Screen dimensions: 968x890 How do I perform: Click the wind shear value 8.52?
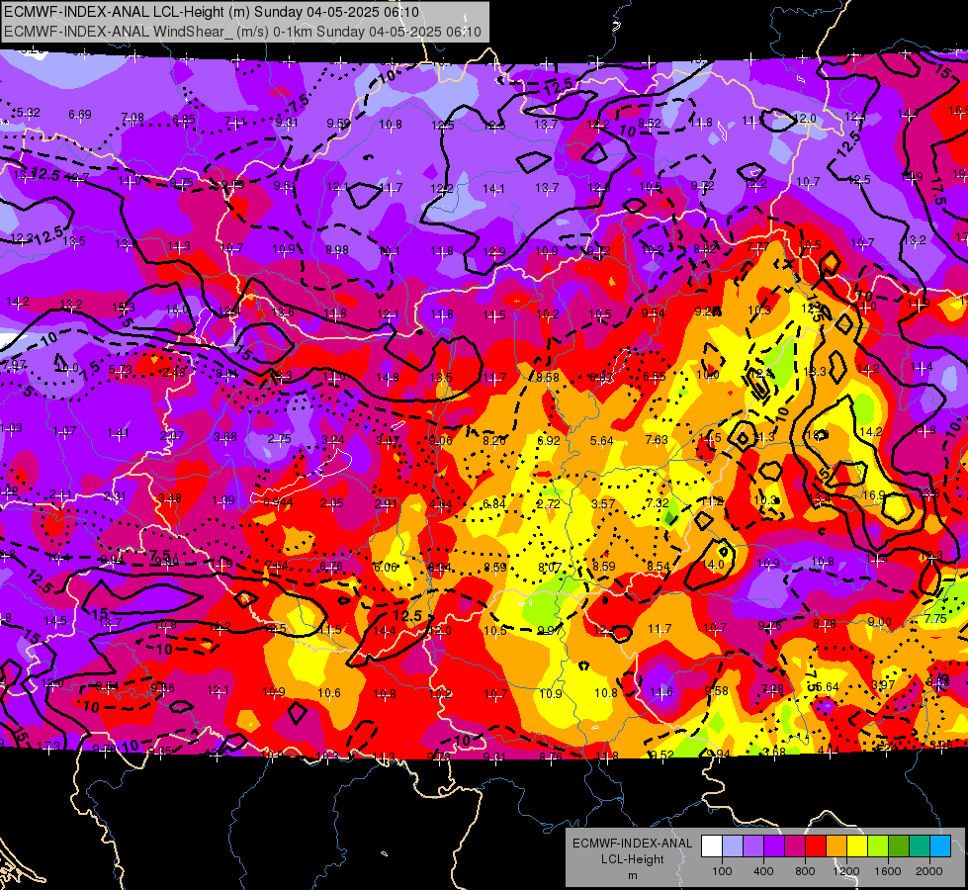pyautogui.click(x=650, y=123)
